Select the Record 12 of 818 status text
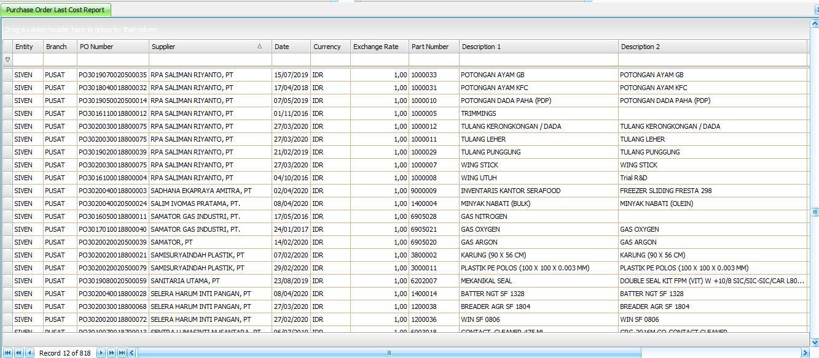The image size is (819, 358). [x=65, y=353]
